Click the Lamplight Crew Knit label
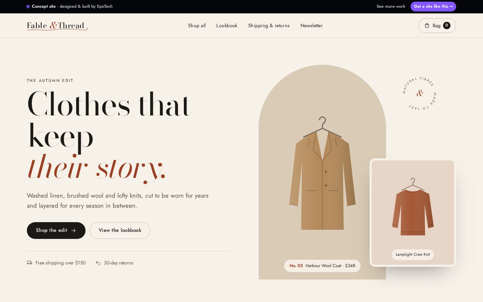Screen dimensions: 483x302 click(x=413, y=254)
